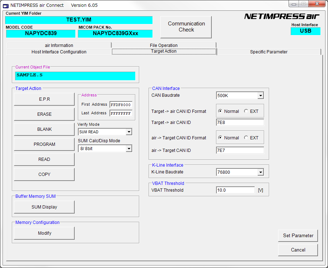Click the TEST.YIM current folder display
This screenshot has height=268, width=328.
point(79,20)
